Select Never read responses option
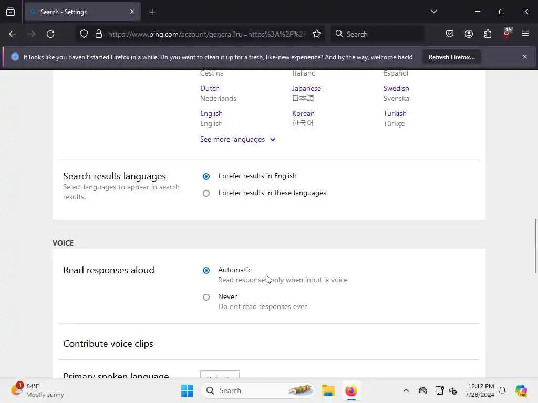 tap(206, 297)
